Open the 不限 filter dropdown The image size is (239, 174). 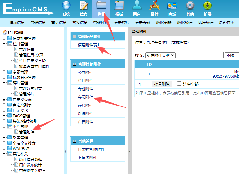pos(231,55)
